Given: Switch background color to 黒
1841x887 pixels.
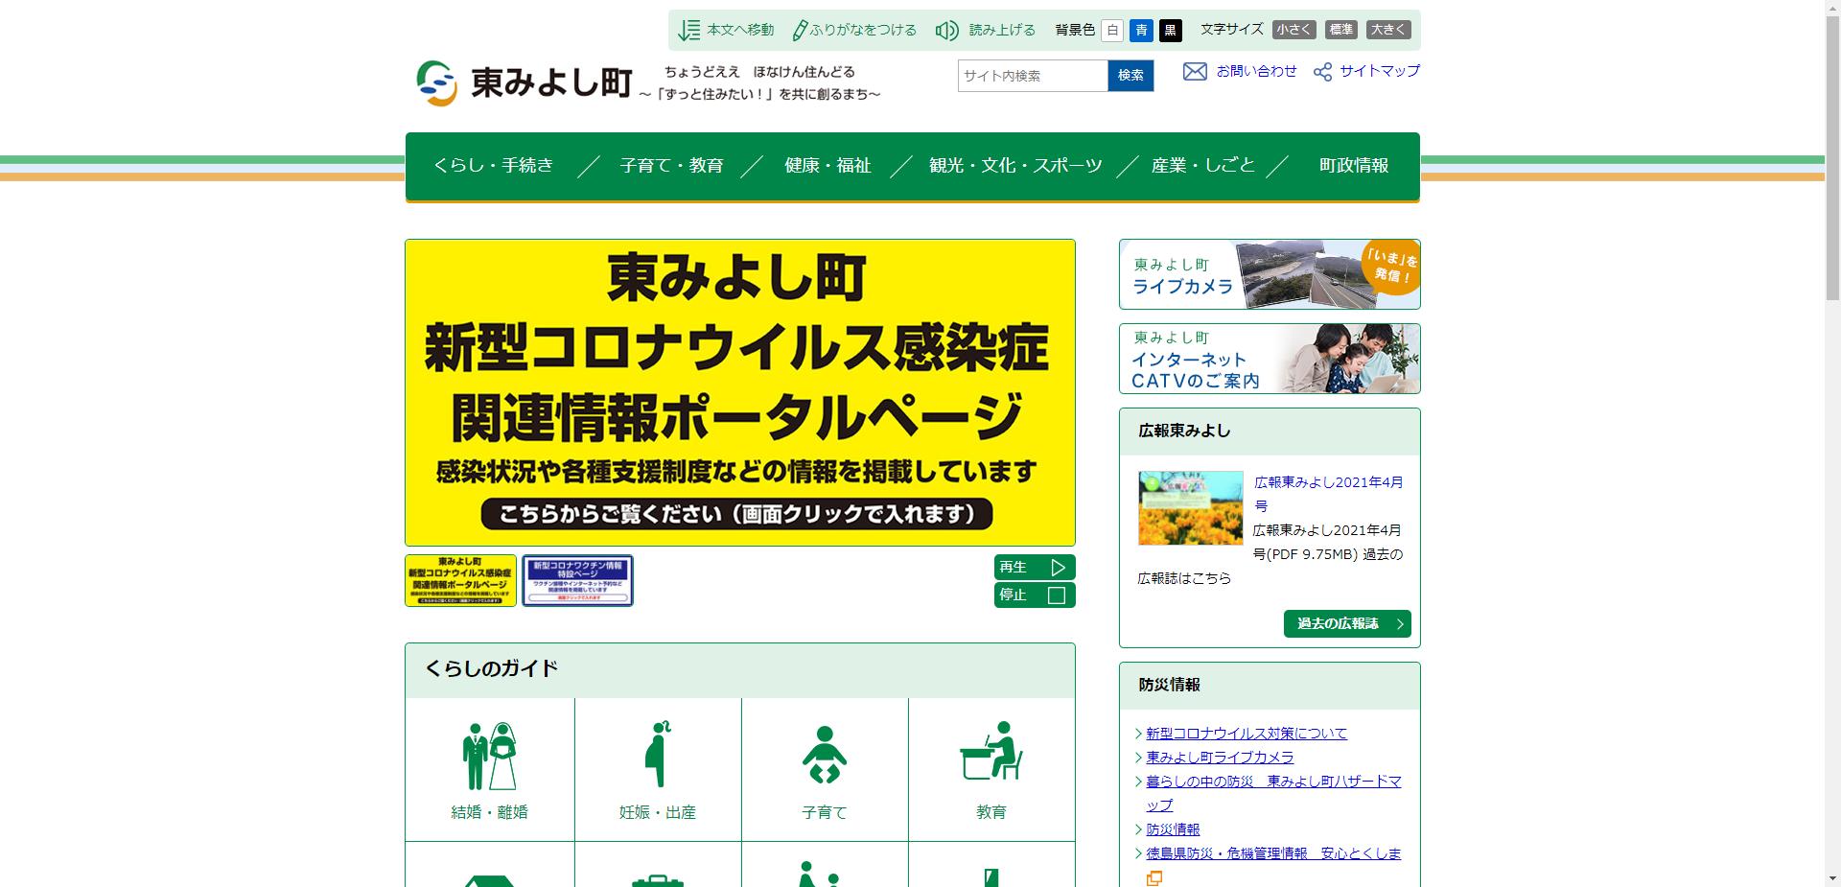Looking at the screenshot, I should click(x=1170, y=30).
